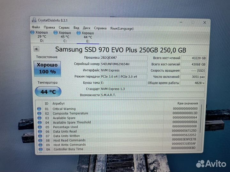The image size is (230, 172).
Task: Click the Хорошо 100 % health status button
Action: pos(47,68)
